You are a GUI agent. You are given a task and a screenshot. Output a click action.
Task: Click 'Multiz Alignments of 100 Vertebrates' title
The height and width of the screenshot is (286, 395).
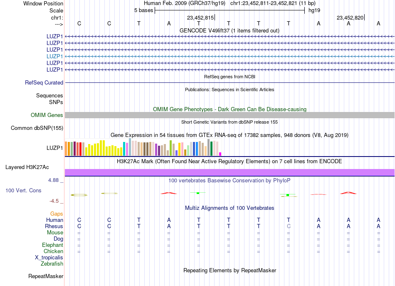230,208
